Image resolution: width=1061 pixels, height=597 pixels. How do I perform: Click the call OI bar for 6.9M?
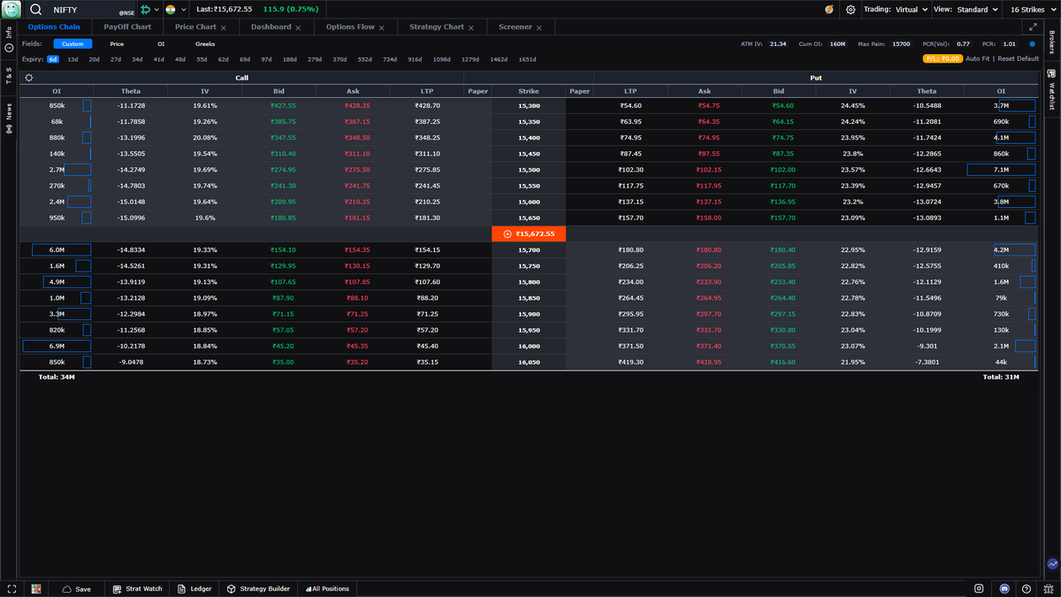(57, 346)
